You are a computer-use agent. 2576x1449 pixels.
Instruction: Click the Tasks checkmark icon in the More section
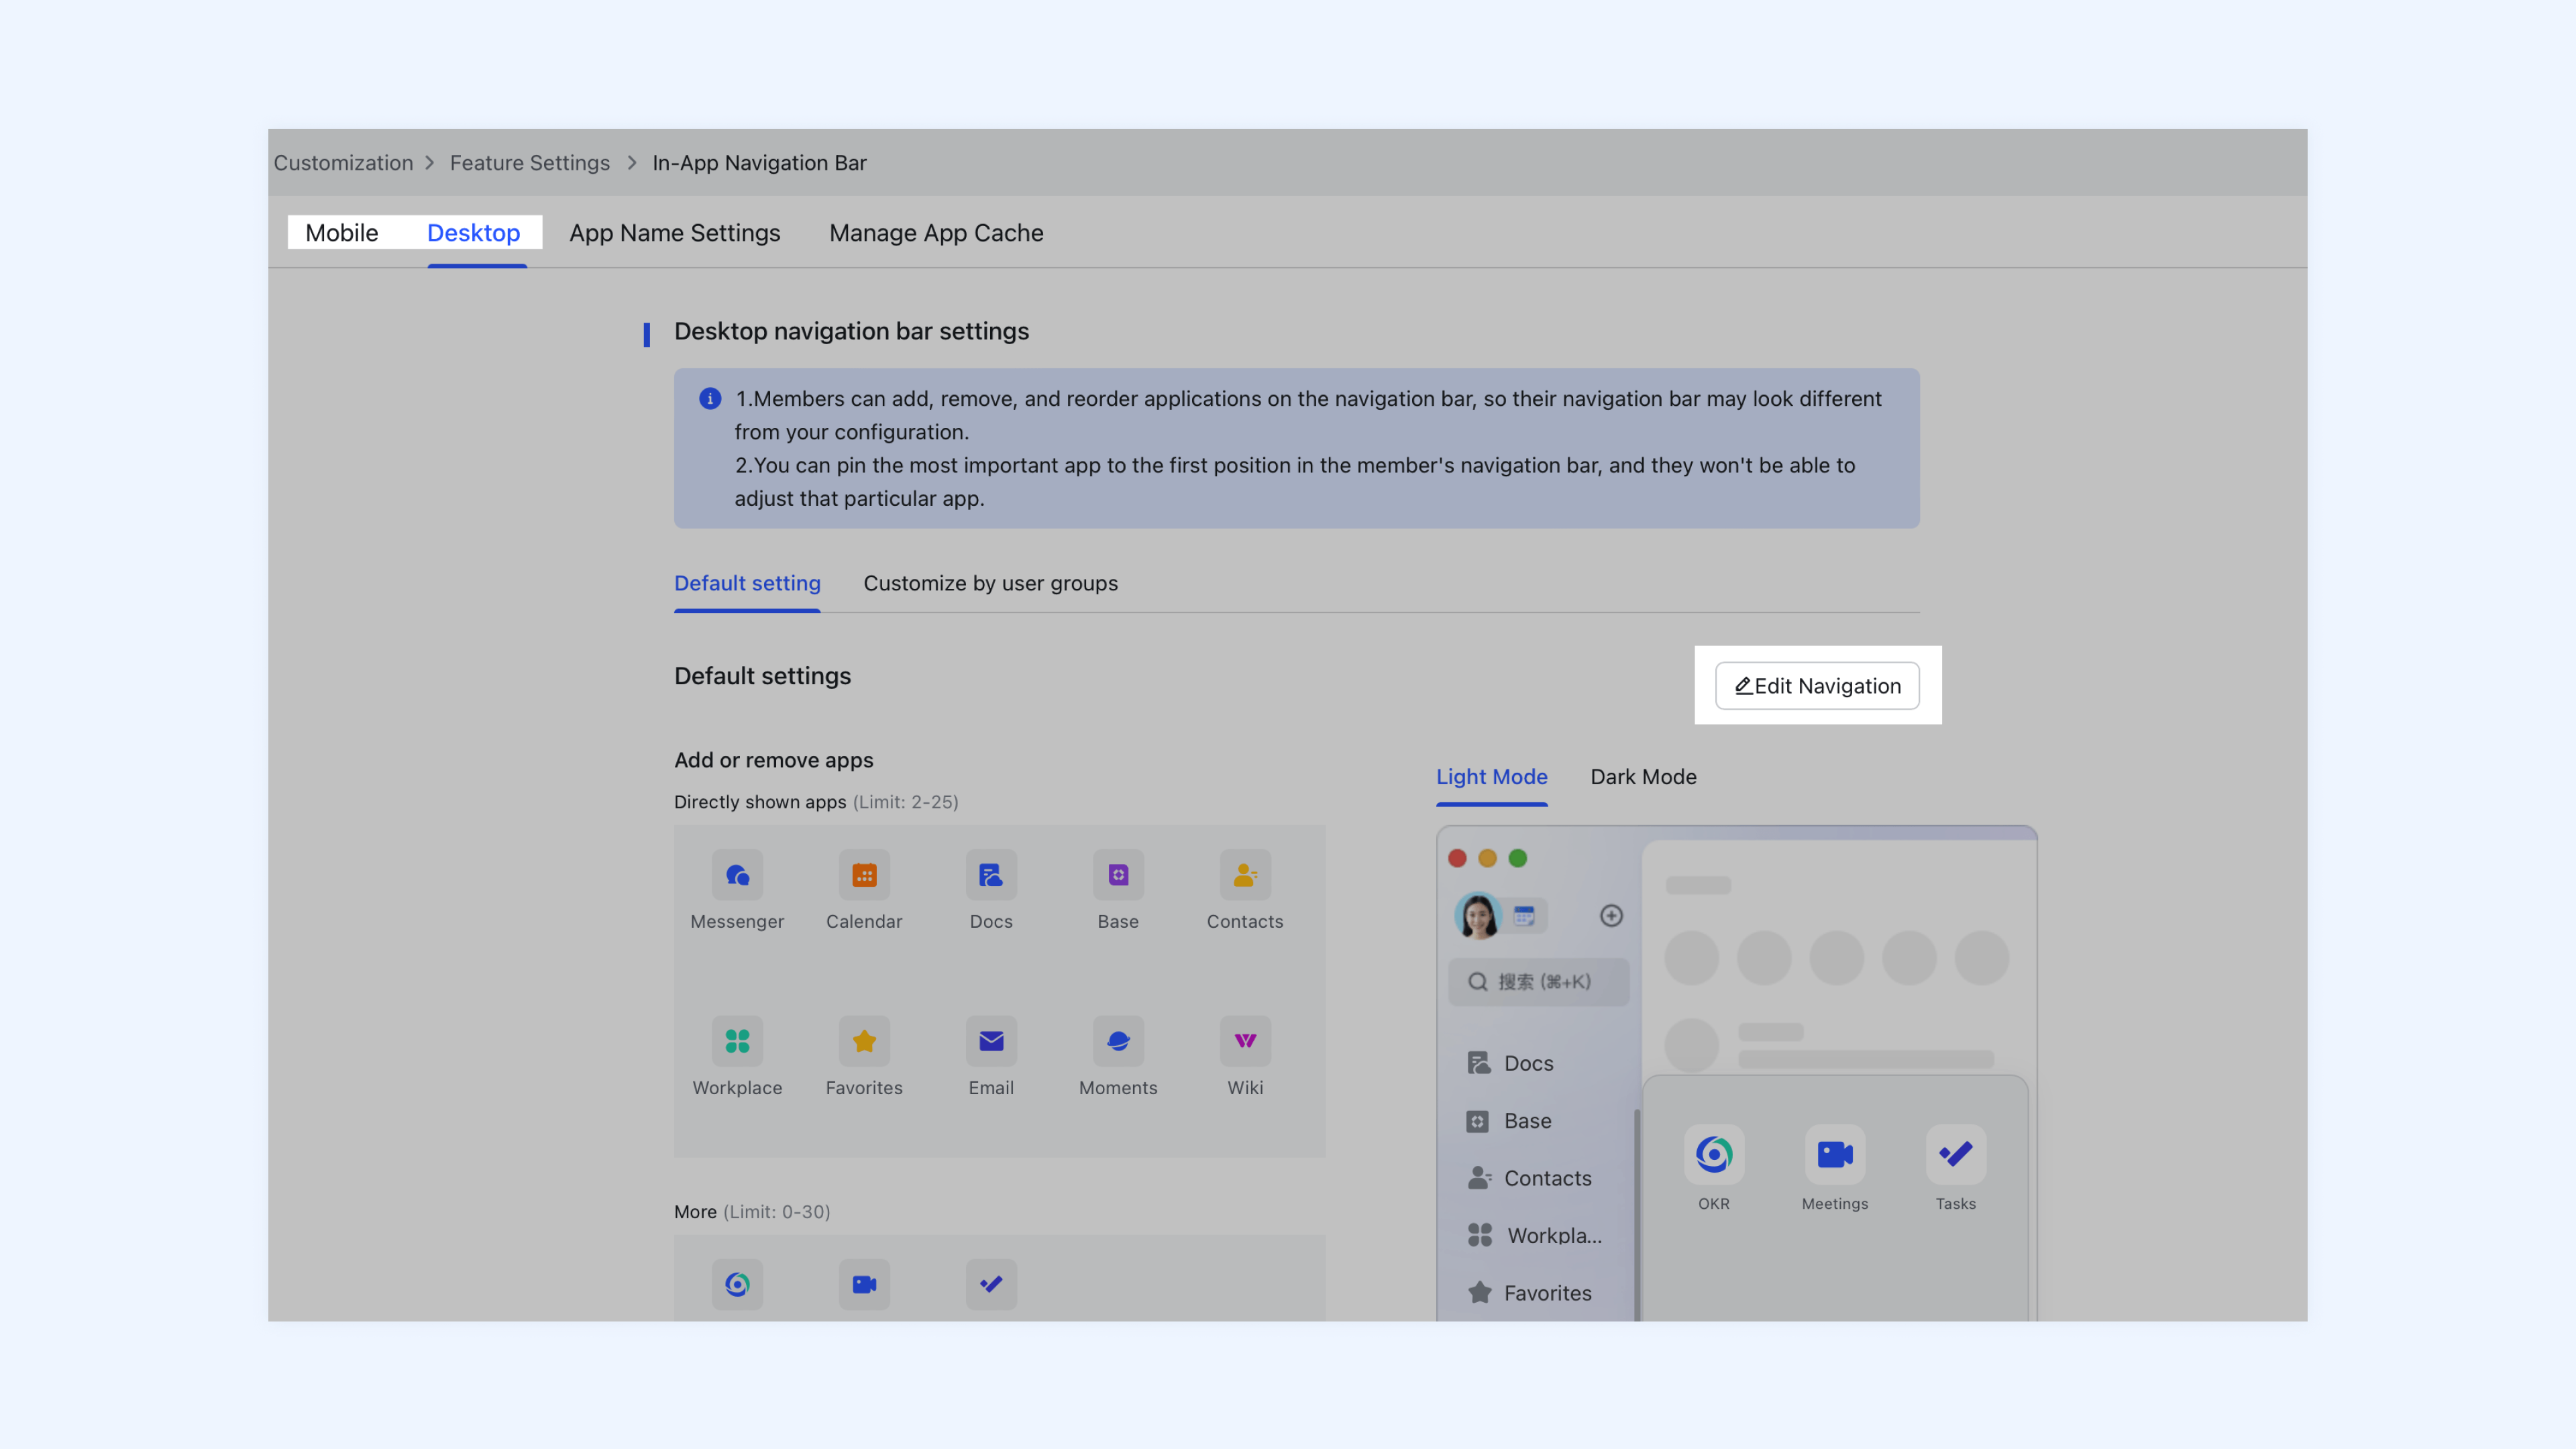pyautogui.click(x=991, y=1284)
